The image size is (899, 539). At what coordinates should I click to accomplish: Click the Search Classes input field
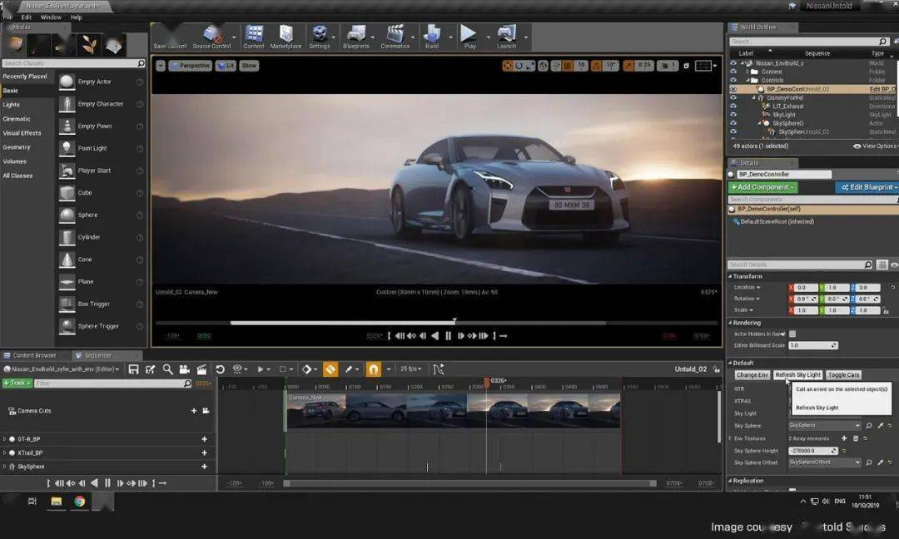click(72, 63)
